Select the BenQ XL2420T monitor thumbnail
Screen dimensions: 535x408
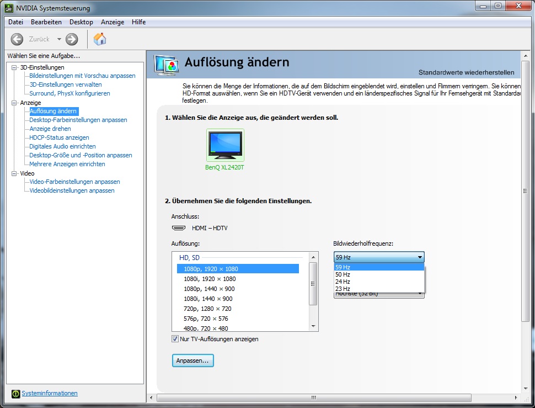[x=225, y=145]
